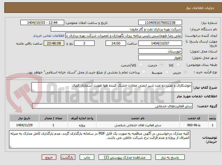Open مشاهده مدارک پیوستی (2) button
The image size is (222, 165).
pos(125,157)
